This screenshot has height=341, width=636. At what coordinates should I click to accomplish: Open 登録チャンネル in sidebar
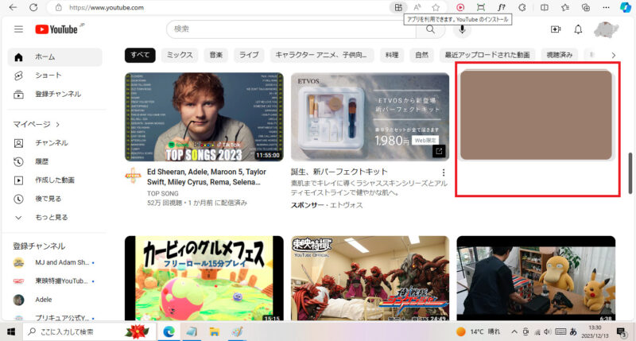coord(55,94)
